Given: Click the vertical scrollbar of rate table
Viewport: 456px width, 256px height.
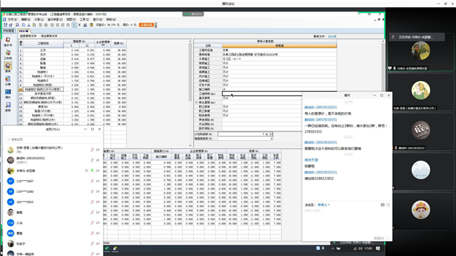Looking at the screenshot, I should [190, 93].
